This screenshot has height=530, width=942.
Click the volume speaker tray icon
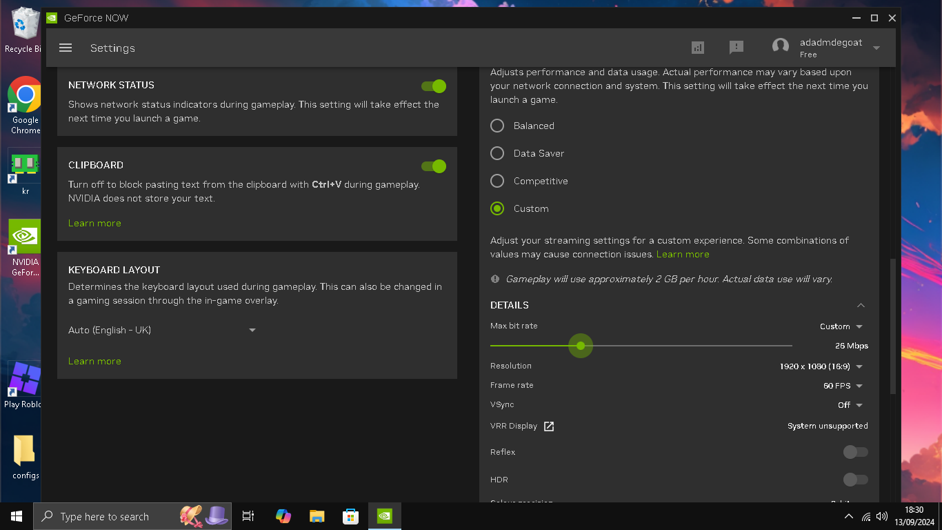coord(882,516)
